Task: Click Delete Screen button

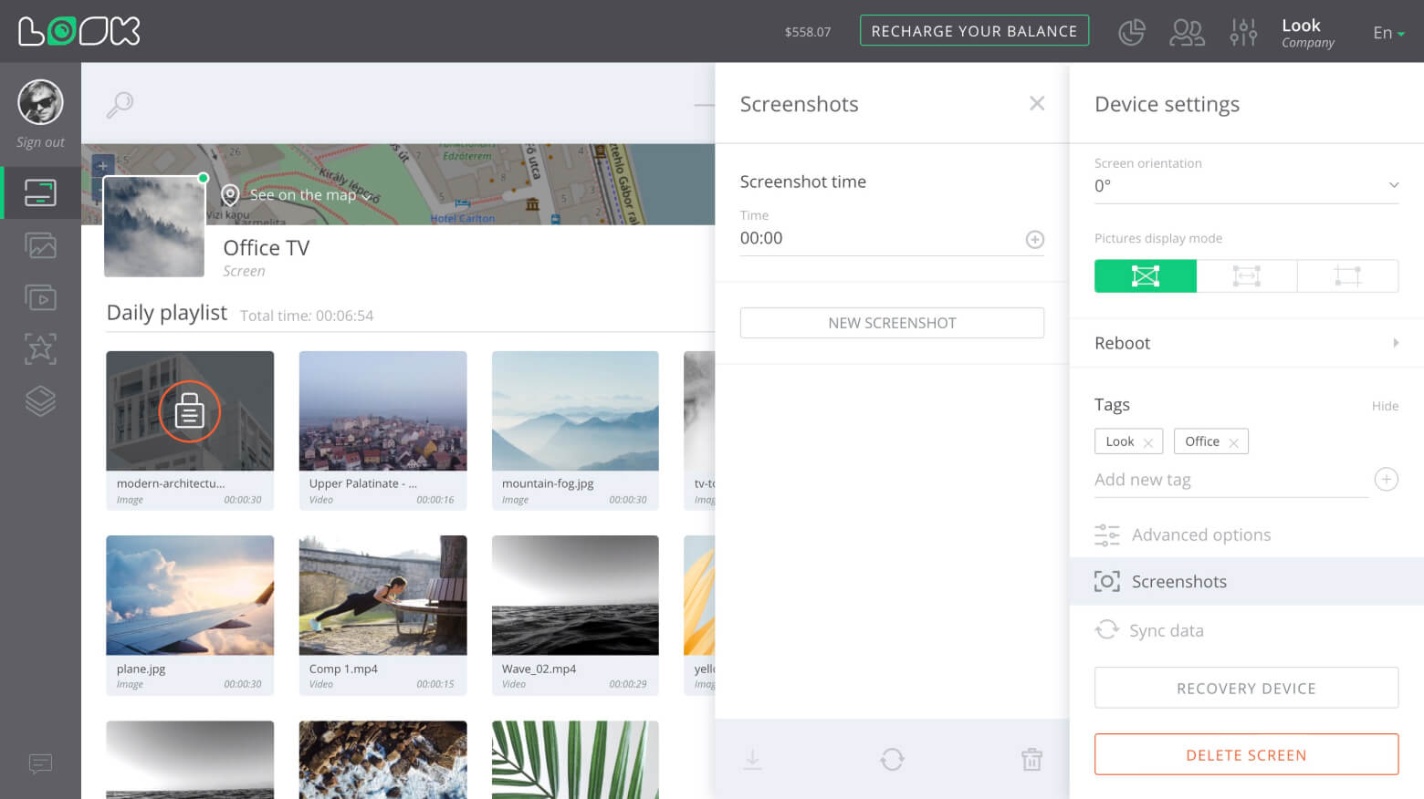Action: [x=1246, y=754]
